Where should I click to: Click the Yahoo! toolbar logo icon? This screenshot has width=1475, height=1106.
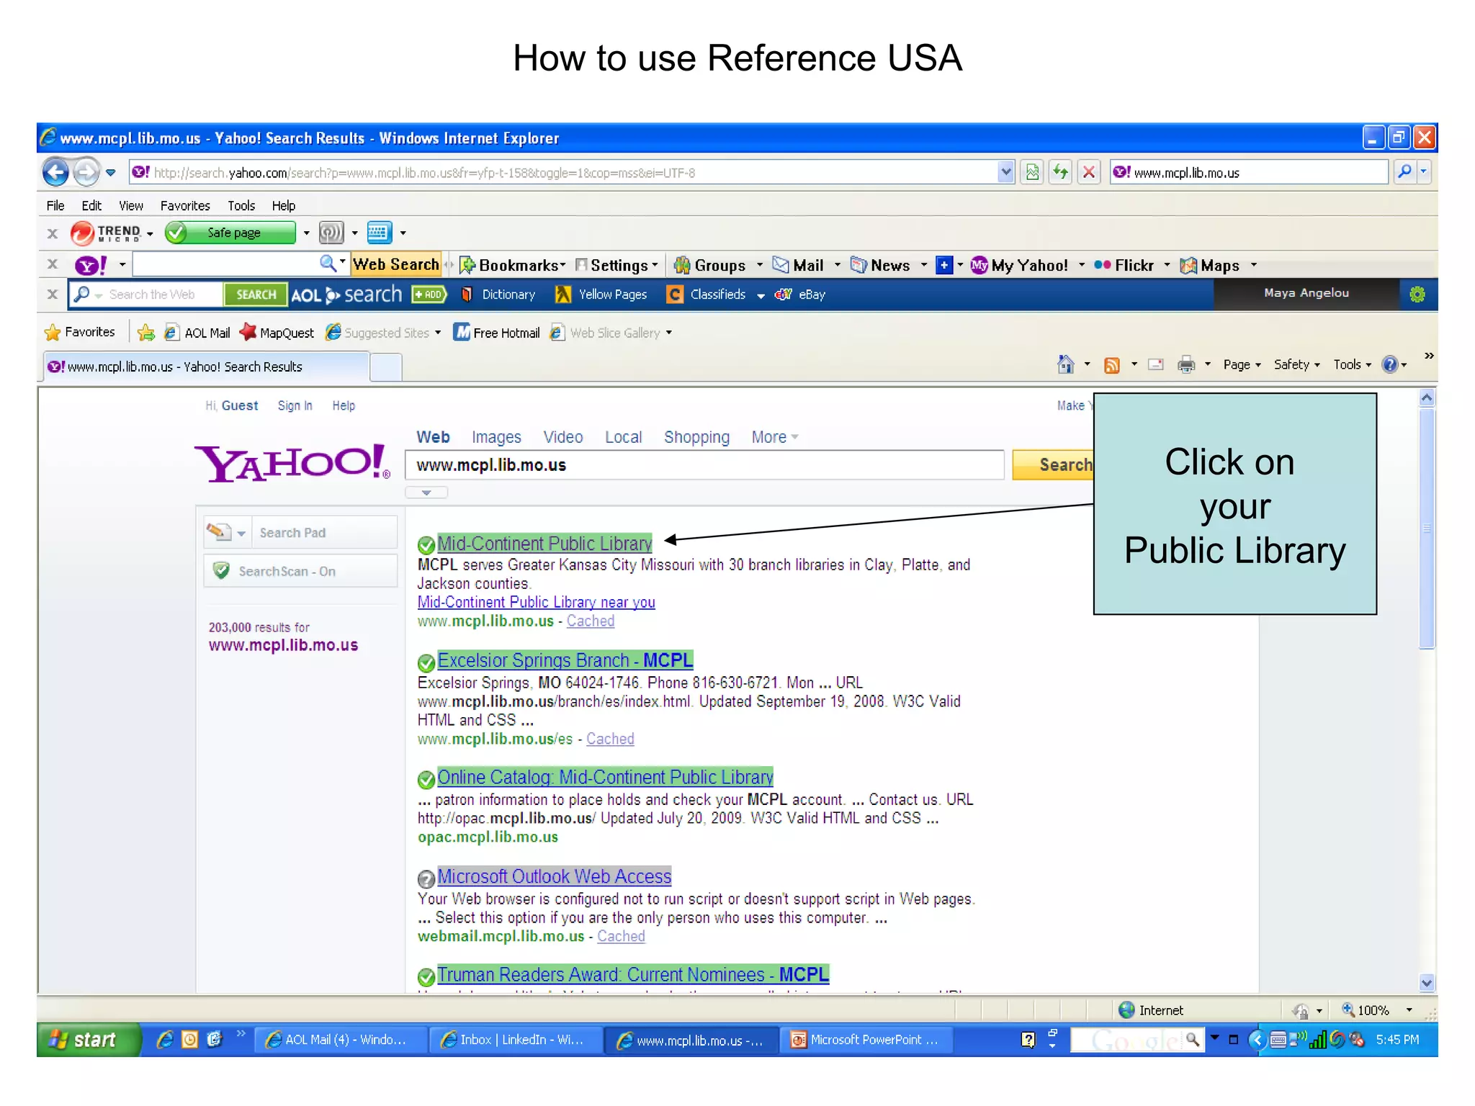point(91,265)
